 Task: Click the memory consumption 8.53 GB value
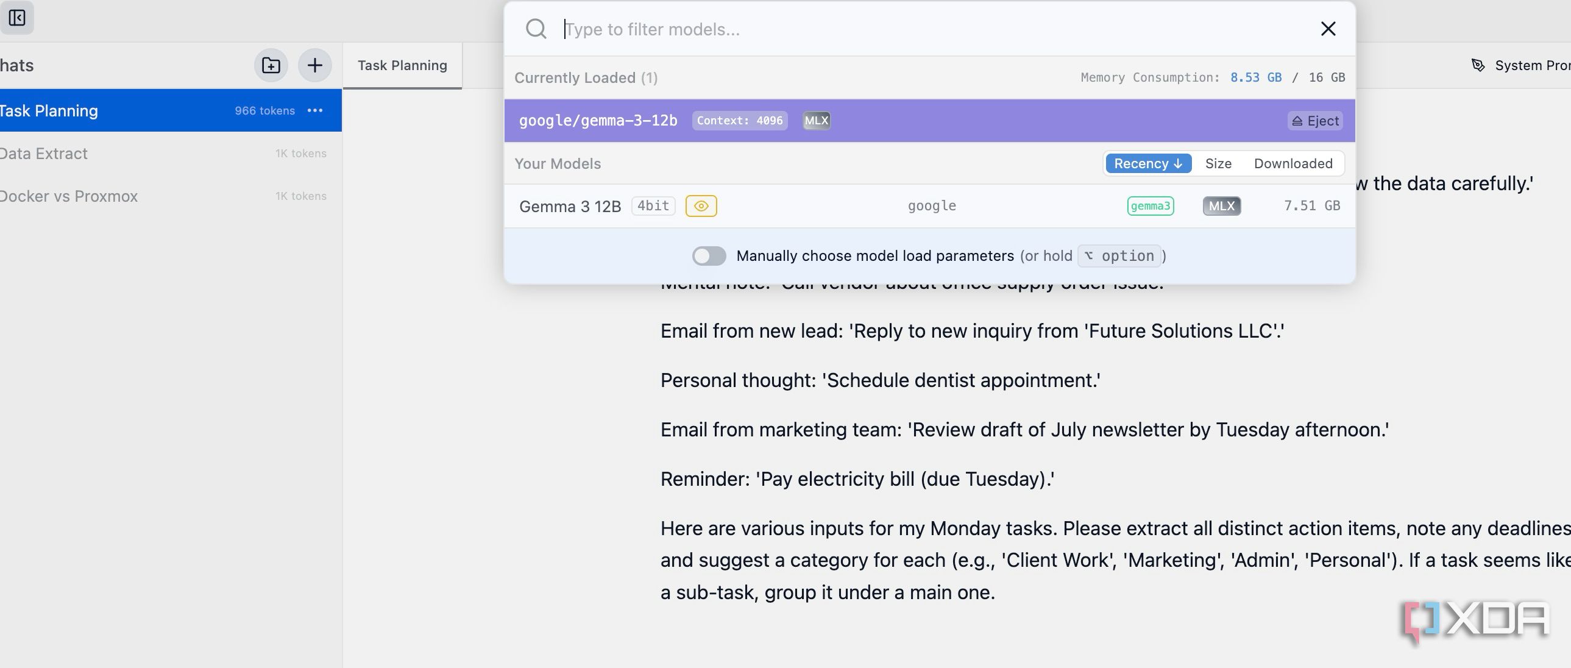(x=1255, y=77)
